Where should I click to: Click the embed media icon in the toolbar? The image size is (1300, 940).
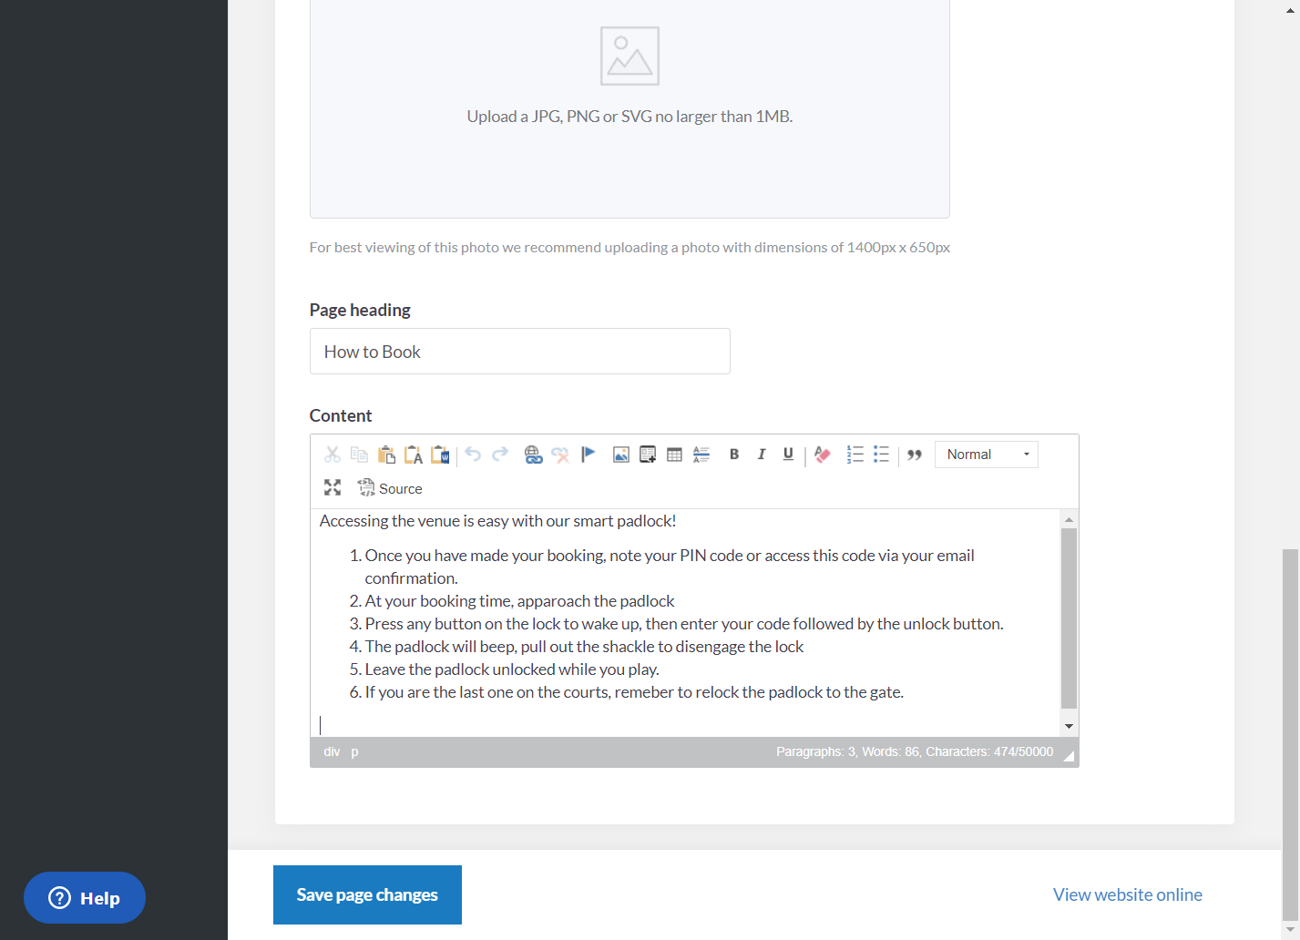[648, 455]
